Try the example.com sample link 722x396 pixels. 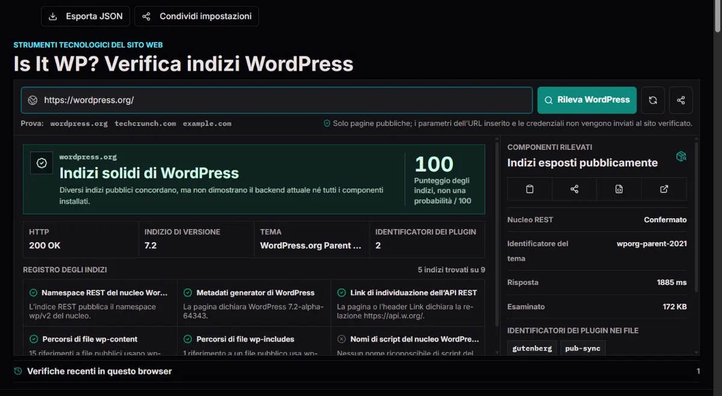click(207, 123)
